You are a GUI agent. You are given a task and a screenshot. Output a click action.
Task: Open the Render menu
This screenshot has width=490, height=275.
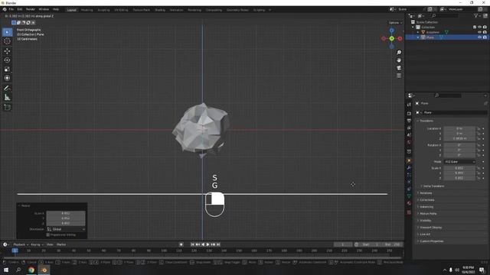coord(31,10)
